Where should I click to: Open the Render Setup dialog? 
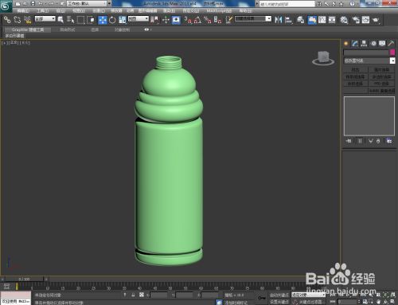[356, 20]
